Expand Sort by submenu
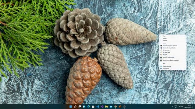The image size is (195, 109). (173, 38)
